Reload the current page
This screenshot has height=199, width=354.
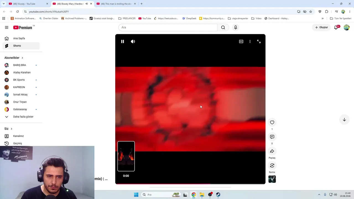pyautogui.click(x=17, y=12)
